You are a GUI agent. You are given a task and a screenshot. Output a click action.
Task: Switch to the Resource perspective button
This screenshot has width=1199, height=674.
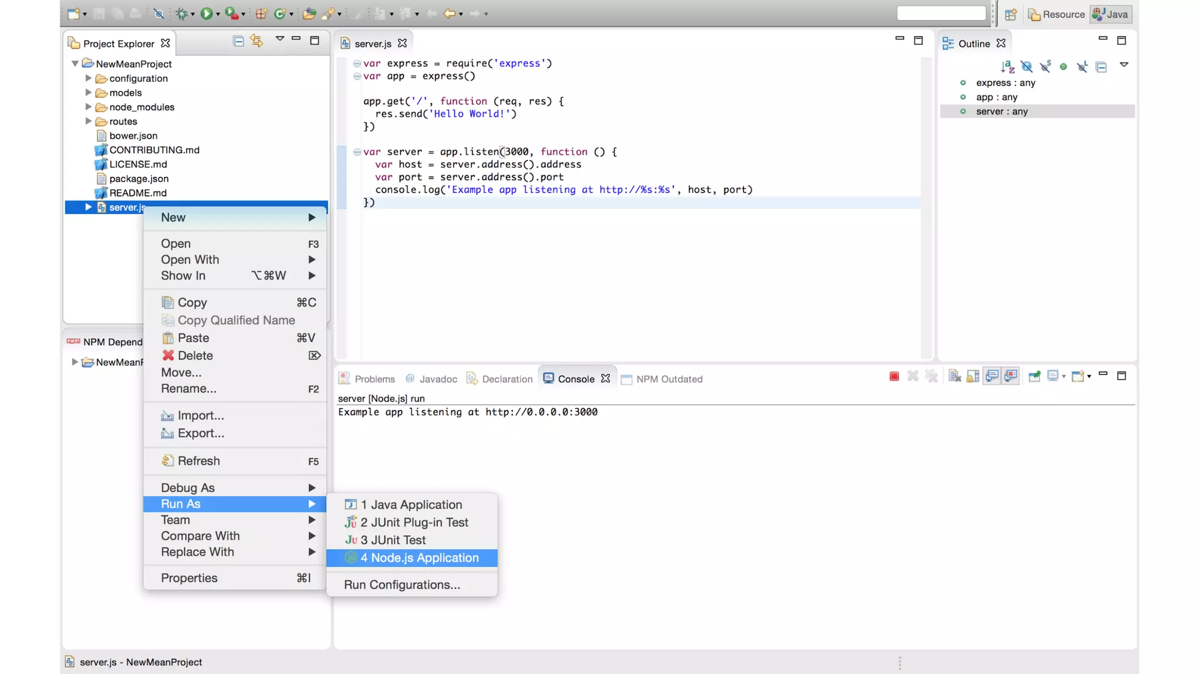coord(1057,15)
